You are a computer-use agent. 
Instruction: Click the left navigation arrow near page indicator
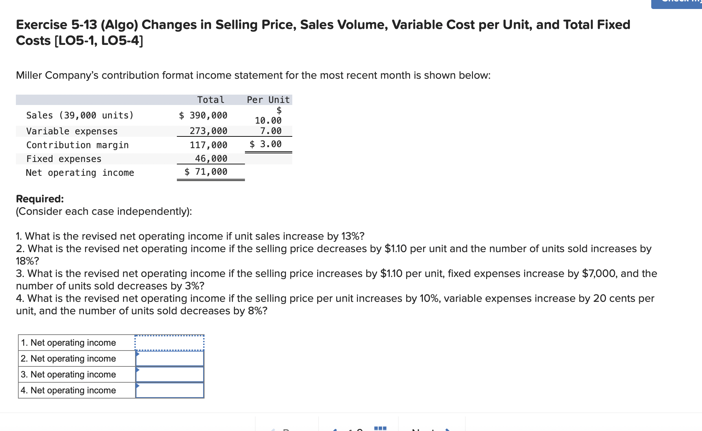click(334, 430)
